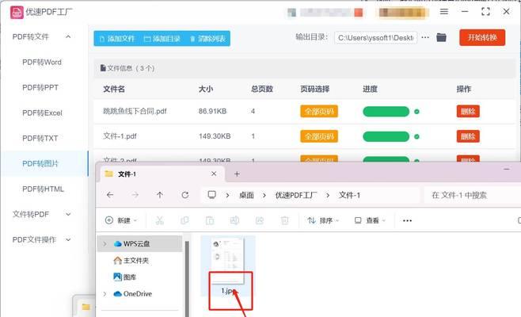This screenshot has width=521, height=317.
Task: Click 添加目录 button
Action: pos(162,39)
